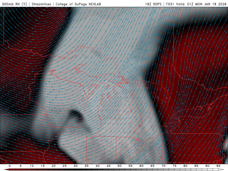Image resolution: width=228 pixels, height=171 pixels.
Task: Click the "70" color bar label
Action: click(163, 166)
